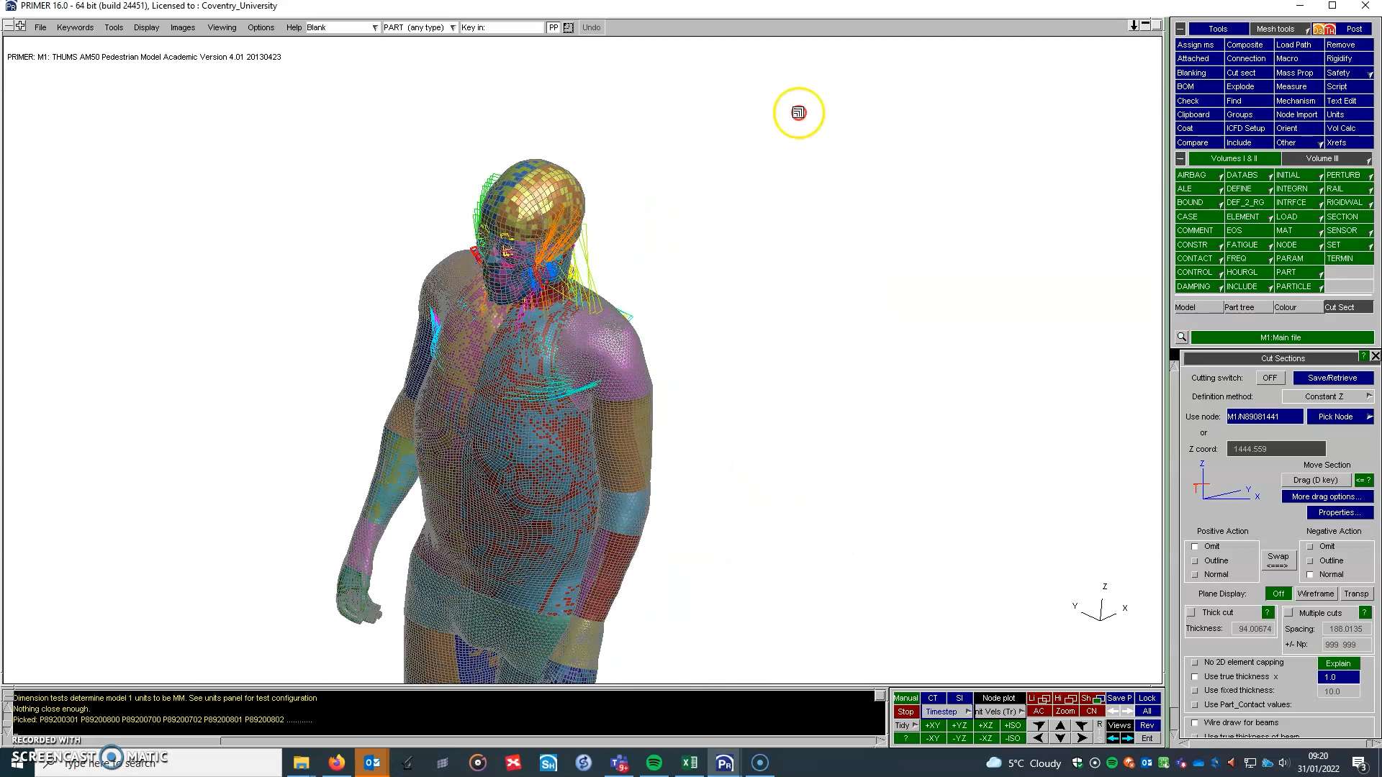Open PRIMER app in Windows taskbar

[724, 763]
